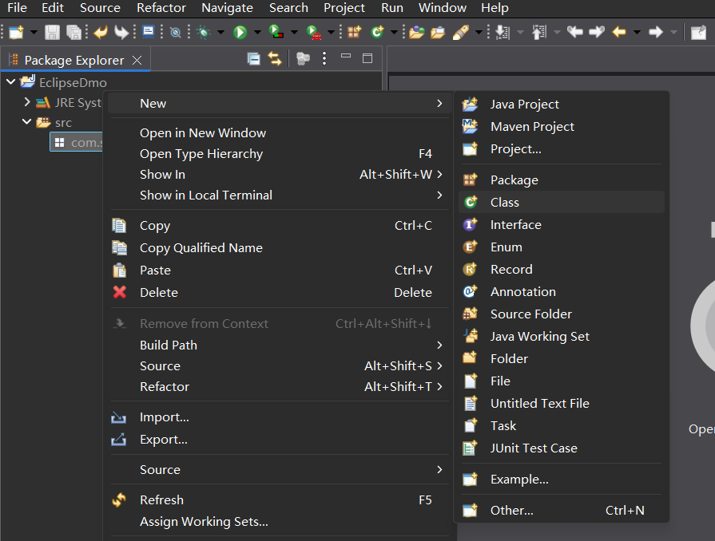Choose JUnit Test Case from the submenu
715x541 pixels.
click(562, 448)
